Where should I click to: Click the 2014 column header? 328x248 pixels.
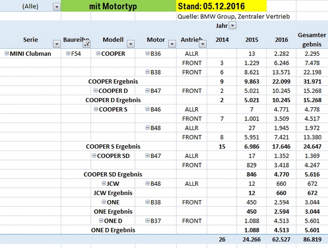pyautogui.click(x=222, y=39)
